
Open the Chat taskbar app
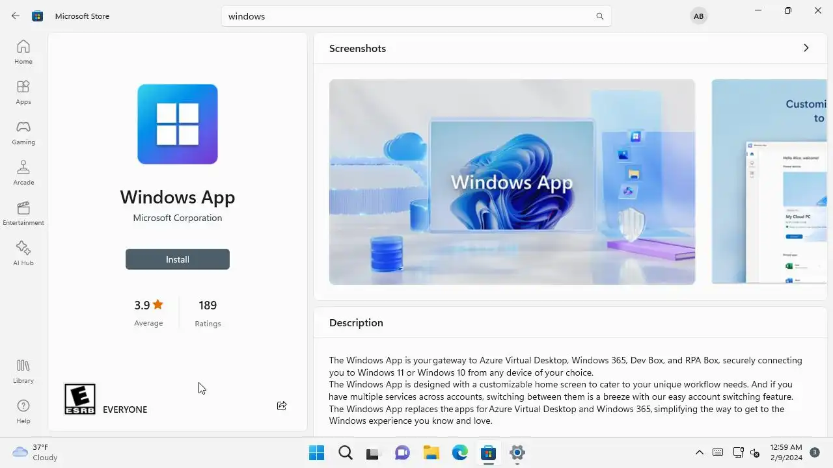tap(402, 453)
